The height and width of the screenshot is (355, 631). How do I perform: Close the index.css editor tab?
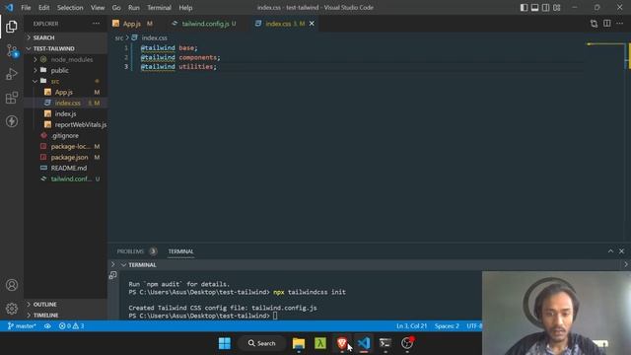coord(312,24)
